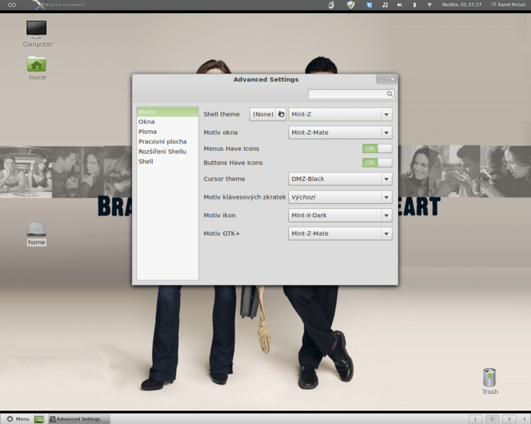Minimize the Advanced Settings window
531x424 pixels.
point(382,79)
